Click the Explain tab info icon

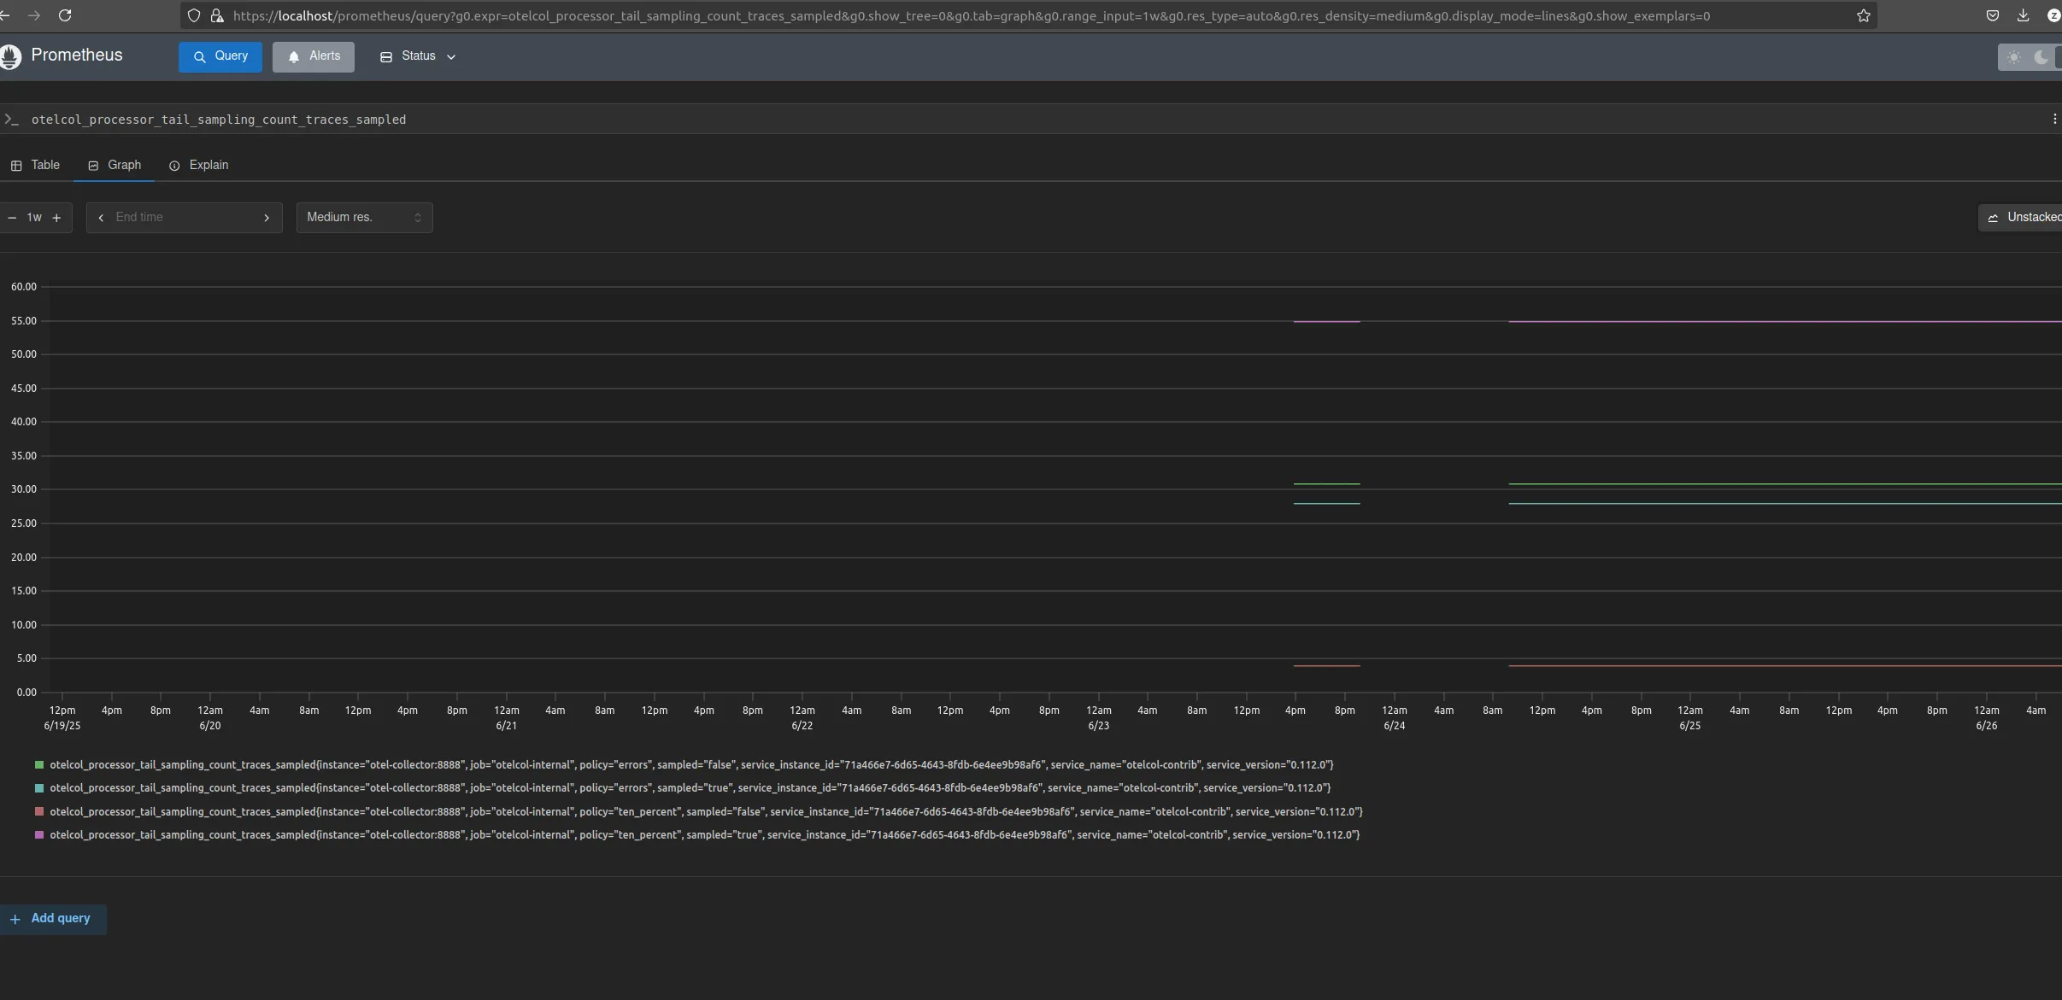174,166
